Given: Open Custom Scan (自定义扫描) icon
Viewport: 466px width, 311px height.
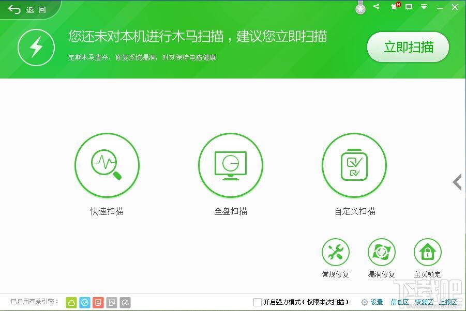Looking at the screenshot, I should point(354,164).
